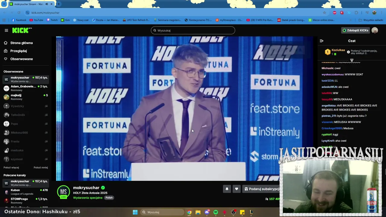This screenshot has height=217, width=386.
Task: Toggle stream notifications bell
Action: (227, 189)
